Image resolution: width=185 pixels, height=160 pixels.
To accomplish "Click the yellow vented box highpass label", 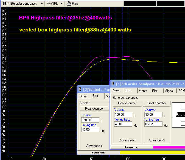I will [75, 30].
